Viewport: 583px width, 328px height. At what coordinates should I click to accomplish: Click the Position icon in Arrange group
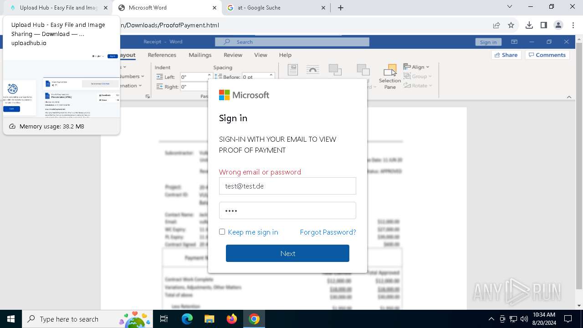293,70
